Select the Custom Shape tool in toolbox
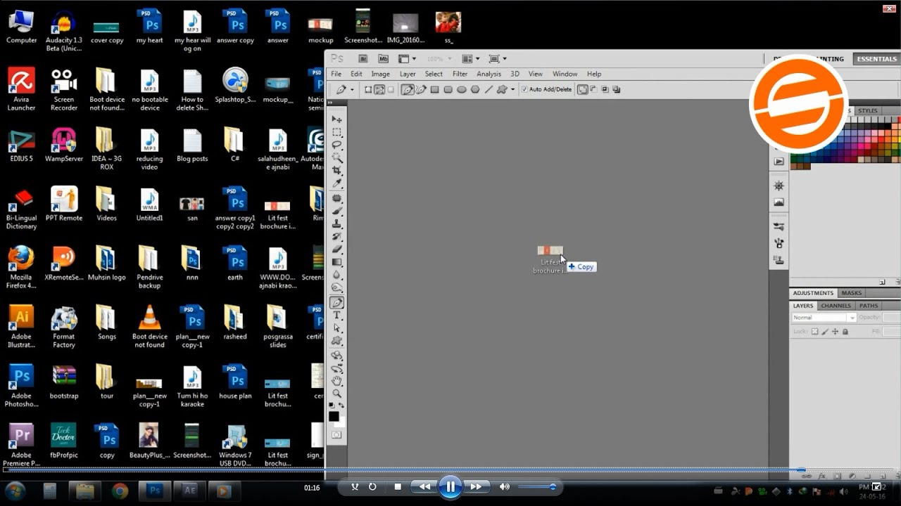Viewport: 901px width, 506px height. pyautogui.click(x=336, y=341)
